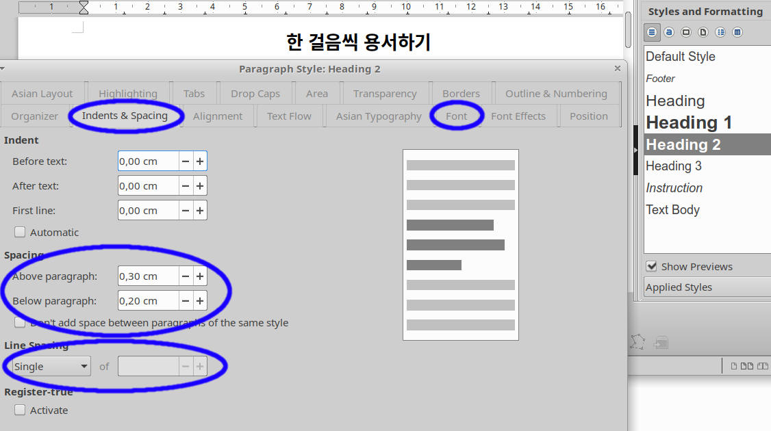Uncheck Show Previews in Styles panel
This screenshot has height=431, width=771.
click(651, 266)
